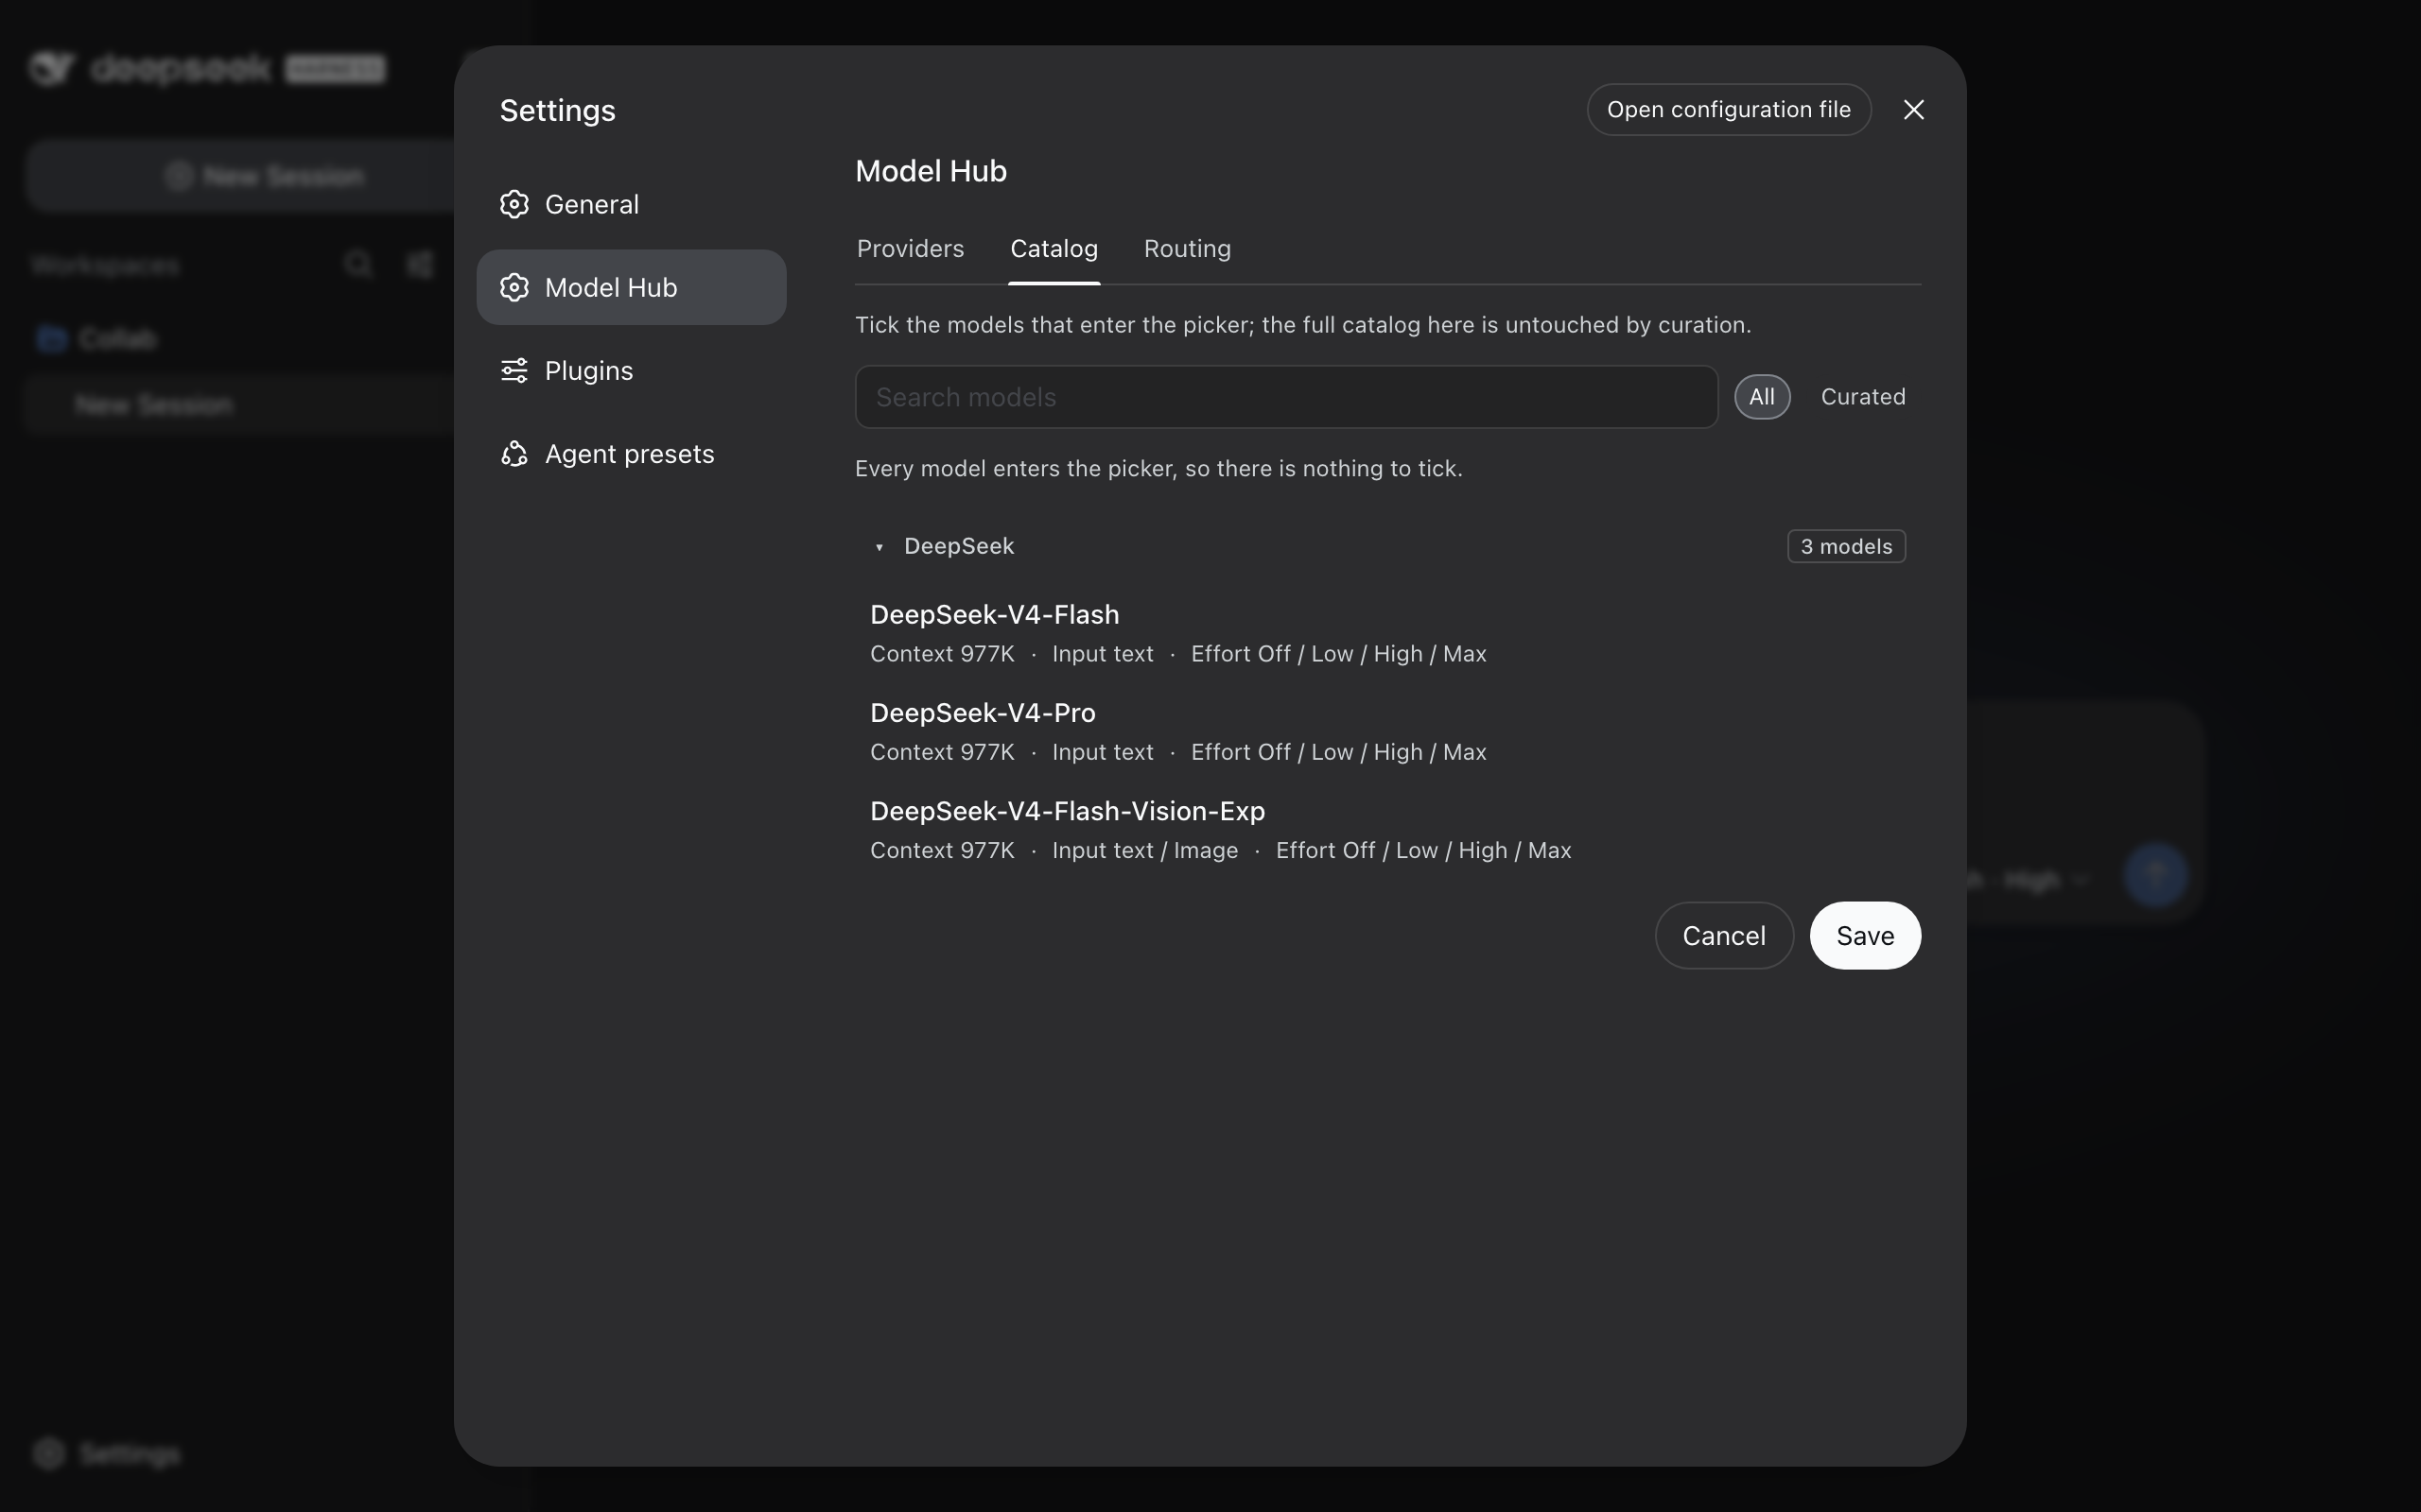The height and width of the screenshot is (1512, 2421).
Task: Select the All filter pill
Action: pos(1762,397)
